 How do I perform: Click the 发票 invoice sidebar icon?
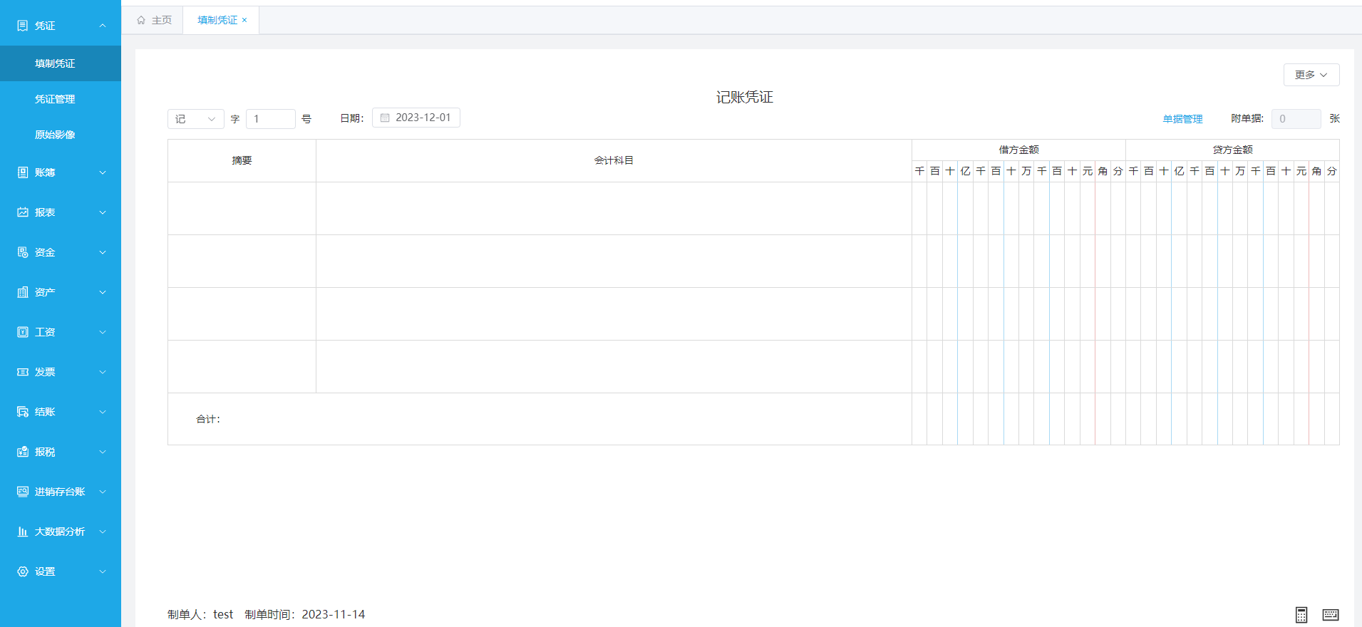(x=23, y=372)
